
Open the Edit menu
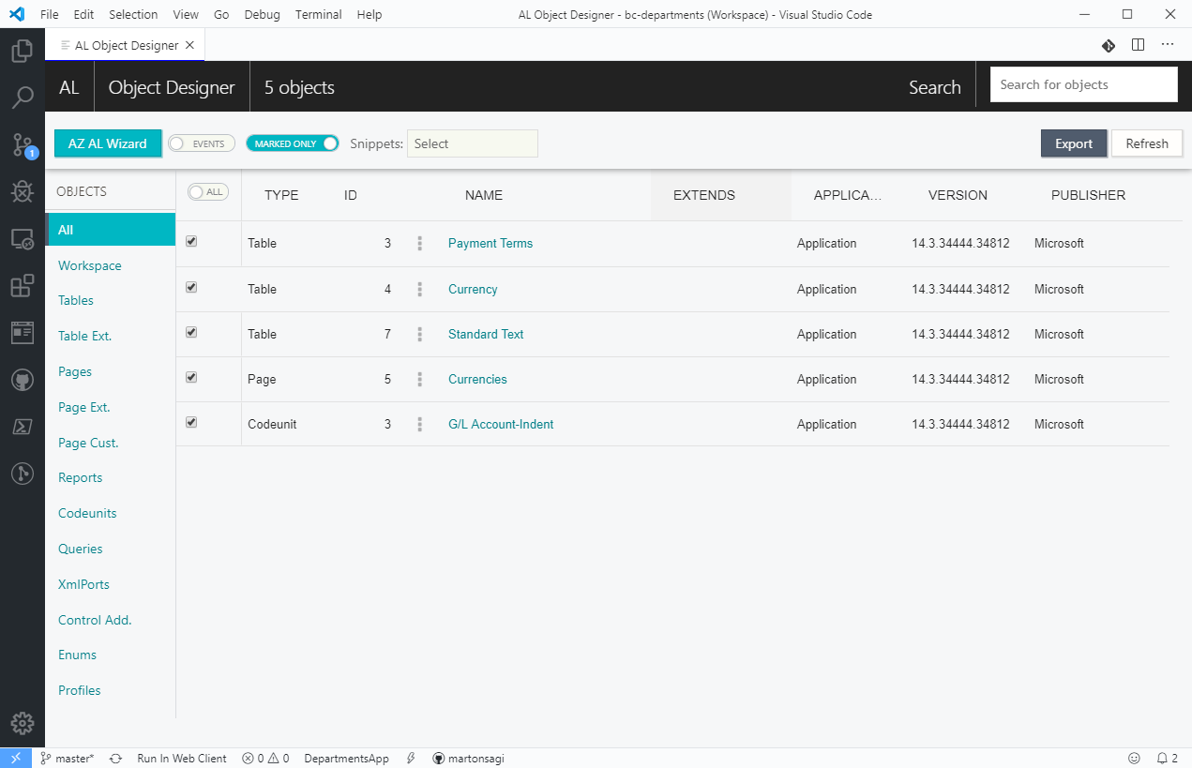pos(83,15)
